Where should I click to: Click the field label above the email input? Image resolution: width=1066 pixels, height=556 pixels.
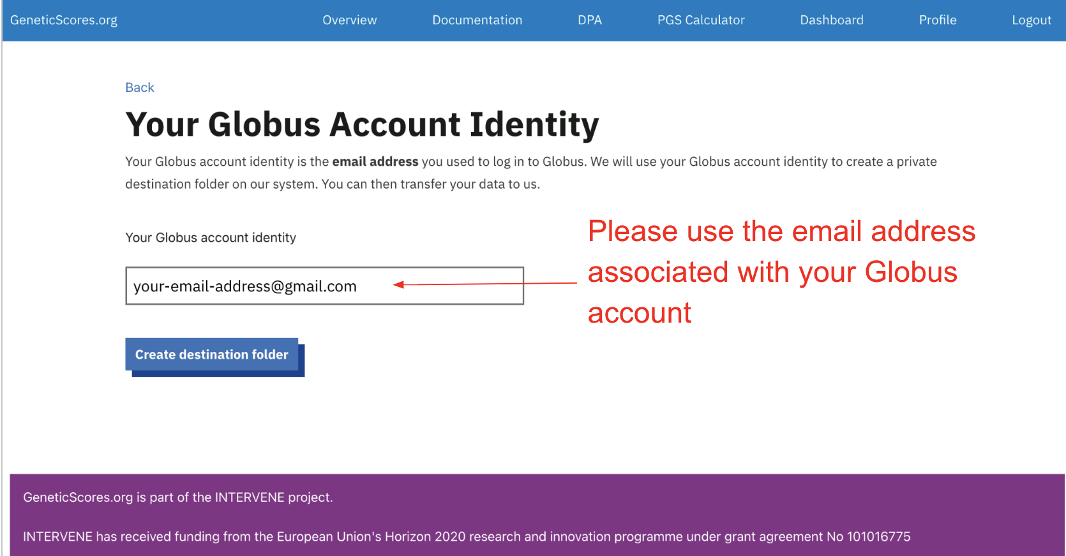[x=211, y=238]
